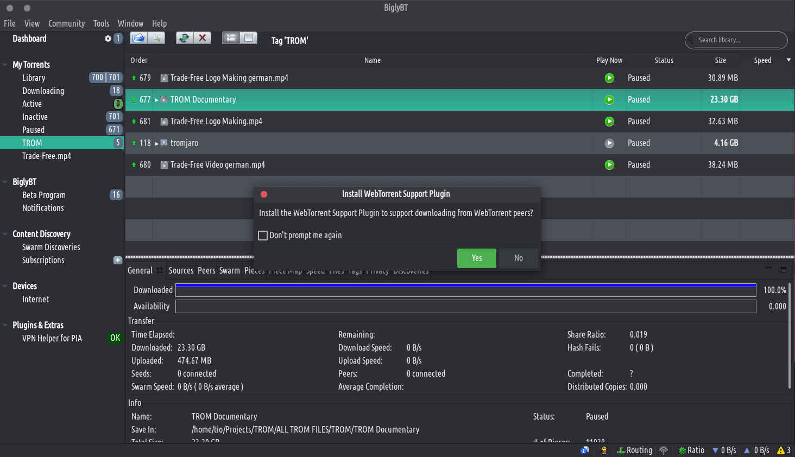Open the Window menu
The height and width of the screenshot is (457, 795).
[x=131, y=23]
